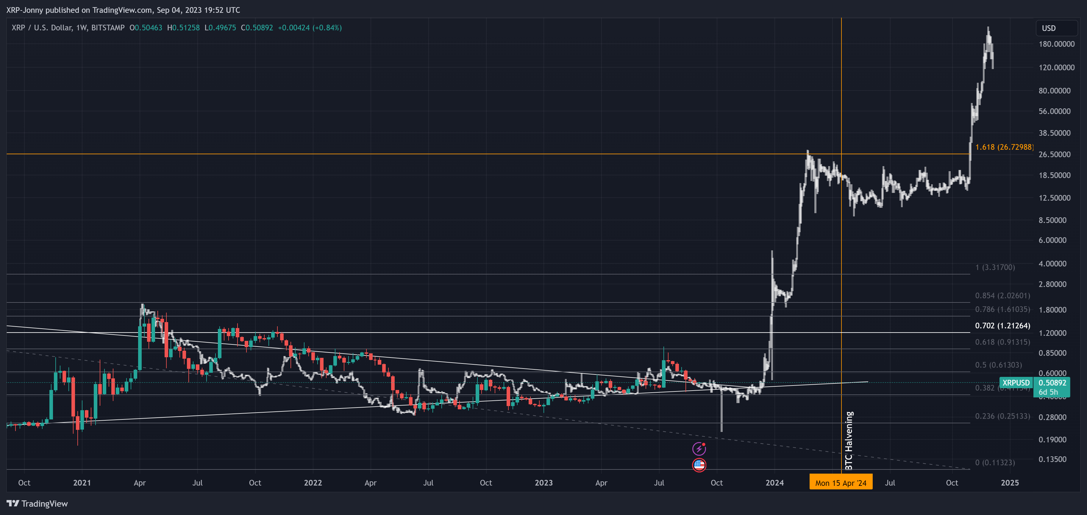Click the 1.20000 price axis value
Image resolution: width=1087 pixels, height=515 pixels.
coord(1052,333)
